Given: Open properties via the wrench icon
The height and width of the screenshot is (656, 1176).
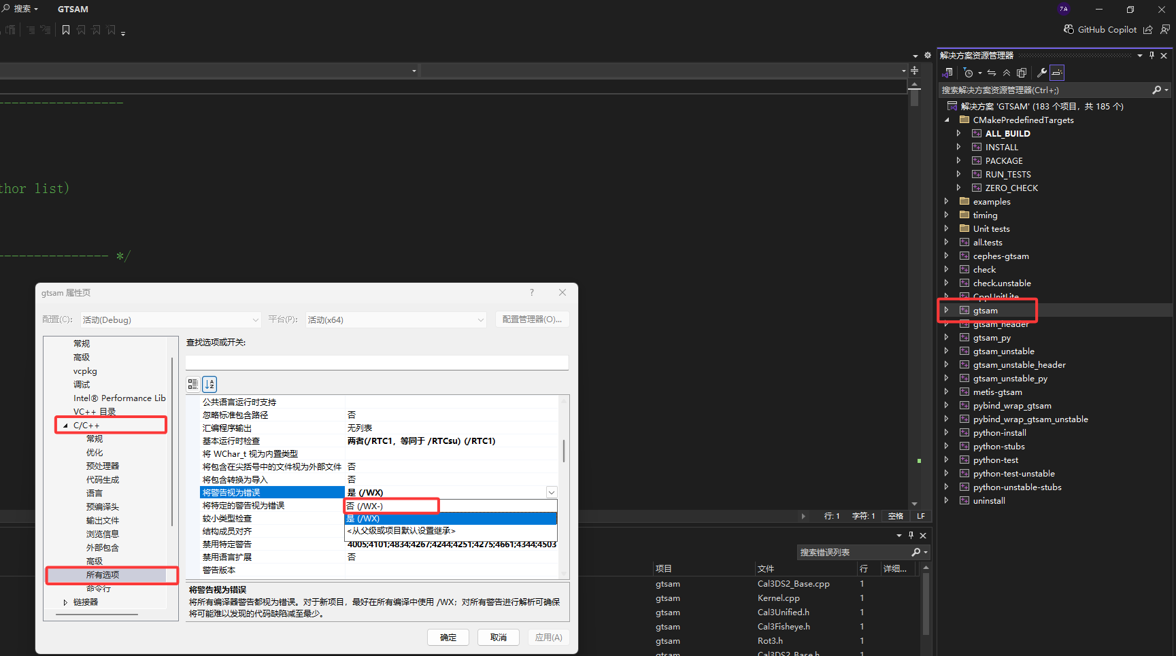Looking at the screenshot, I should (x=1041, y=73).
